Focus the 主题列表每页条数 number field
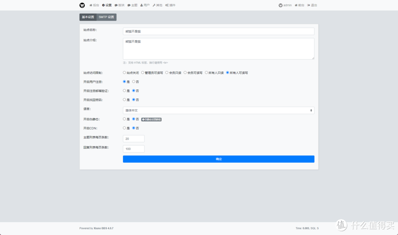Image resolution: width=398 pixels, height=235 pixels. (133, 139)
